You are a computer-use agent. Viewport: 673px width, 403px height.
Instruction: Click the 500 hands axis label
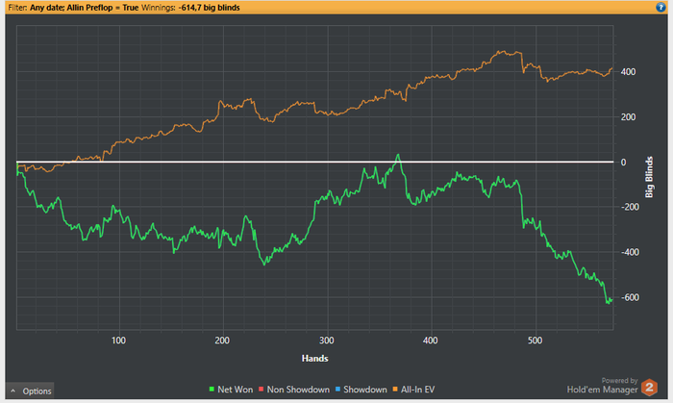[535, 340]
